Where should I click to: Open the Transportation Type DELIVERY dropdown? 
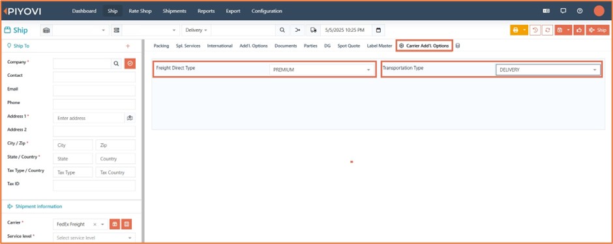tap(548, 70)
